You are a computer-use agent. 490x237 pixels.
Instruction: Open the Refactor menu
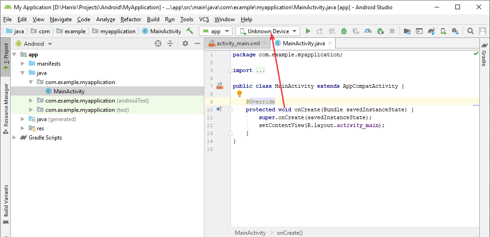pos(131,19)
